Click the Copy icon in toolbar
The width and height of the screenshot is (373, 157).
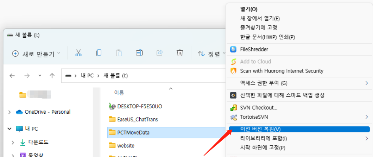[x=99, y=53]
